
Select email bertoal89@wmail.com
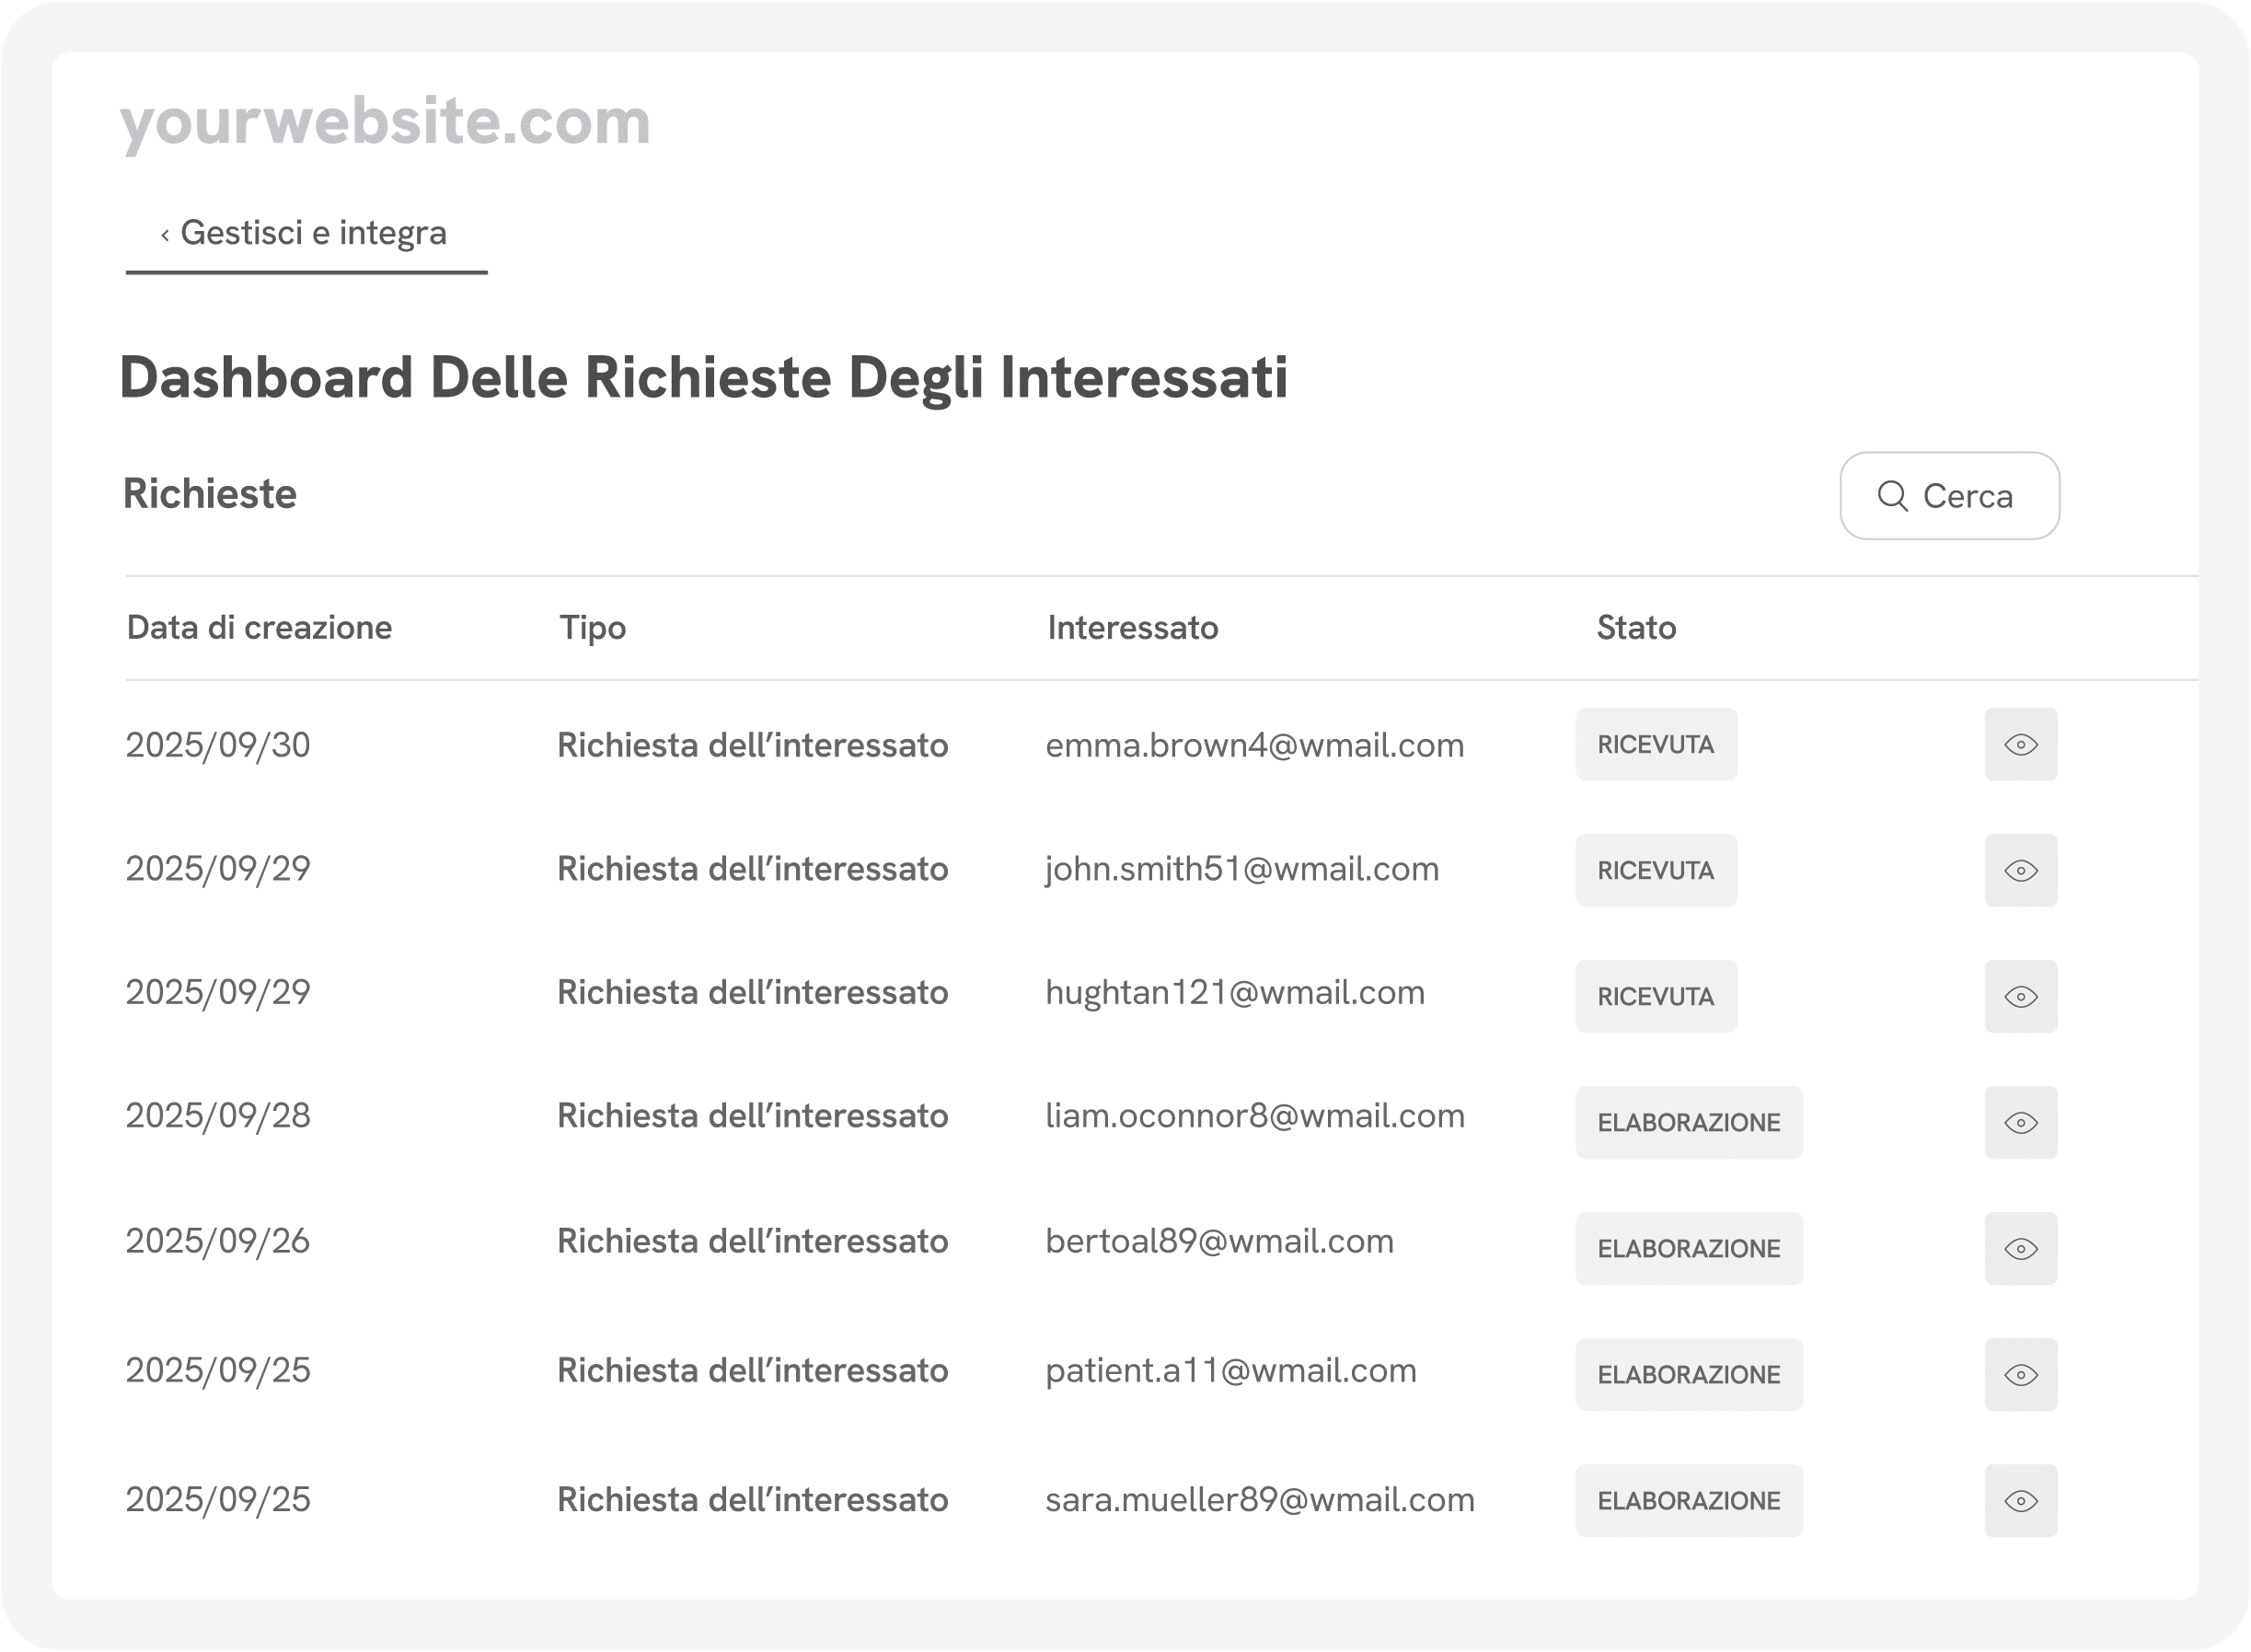click(x=1219, y=1242)
